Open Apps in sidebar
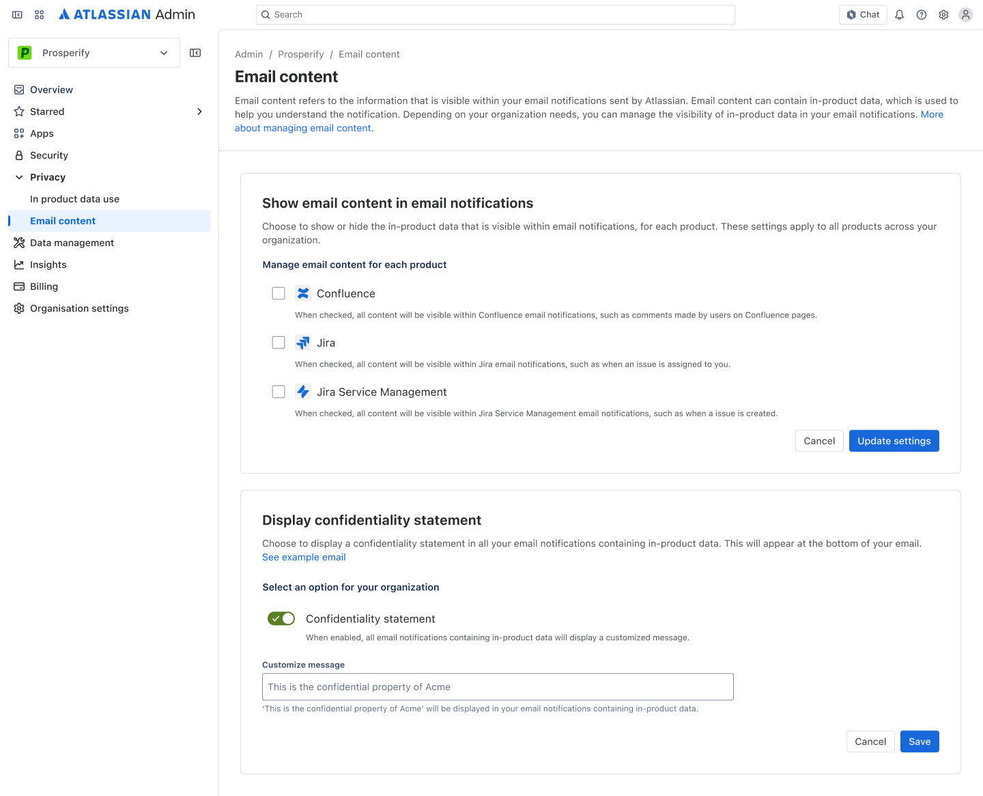The image size is (983, 796). tap(109, 133)
